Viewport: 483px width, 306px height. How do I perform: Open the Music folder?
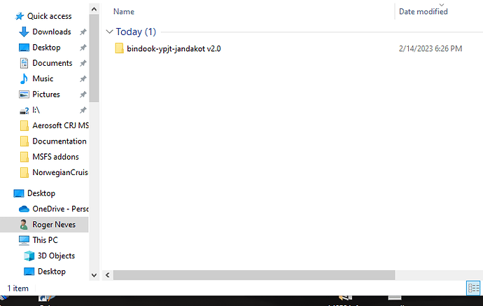tap(43, 79)
